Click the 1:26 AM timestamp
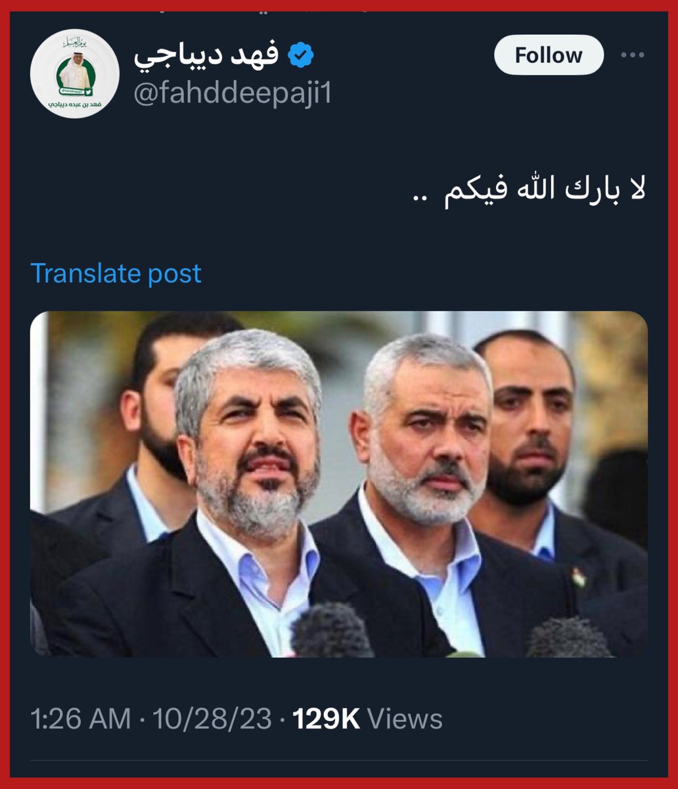The image size is (678, 789). coord(81,719)
